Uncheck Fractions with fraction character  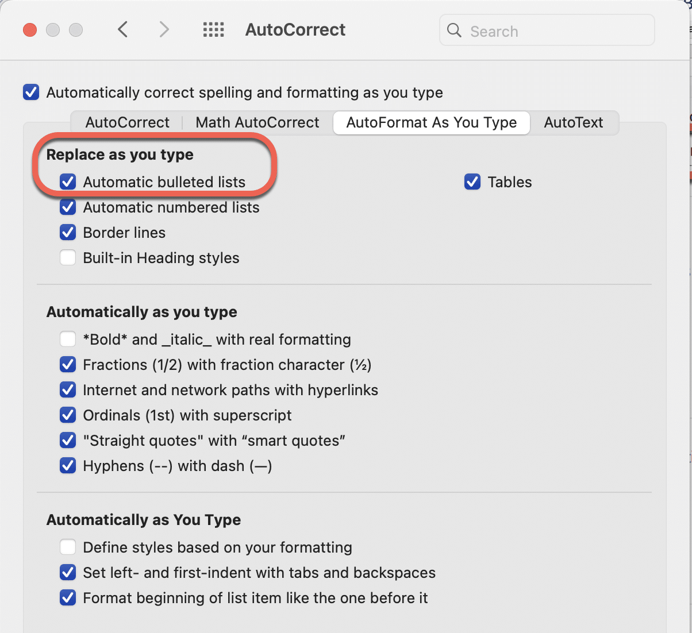click(x=68, y=365)
